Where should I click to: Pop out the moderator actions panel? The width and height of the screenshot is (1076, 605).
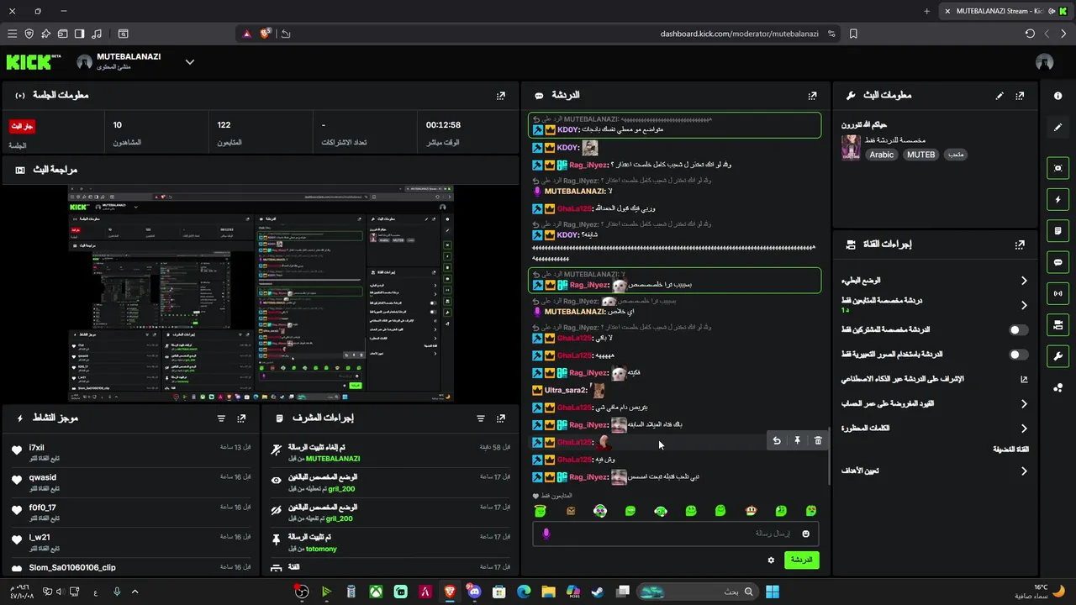coord(501,418)
